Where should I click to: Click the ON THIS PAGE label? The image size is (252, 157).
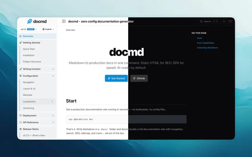tap(199, 33)
